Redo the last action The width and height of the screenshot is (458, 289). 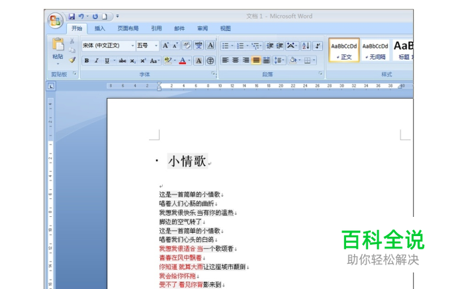95,17
